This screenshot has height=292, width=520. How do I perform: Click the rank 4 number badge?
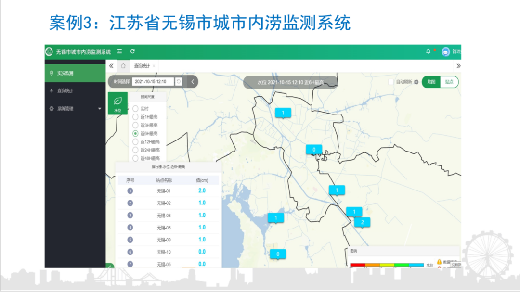point(130,228)
